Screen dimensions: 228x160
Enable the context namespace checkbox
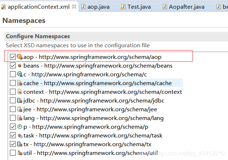click(13, 92)
